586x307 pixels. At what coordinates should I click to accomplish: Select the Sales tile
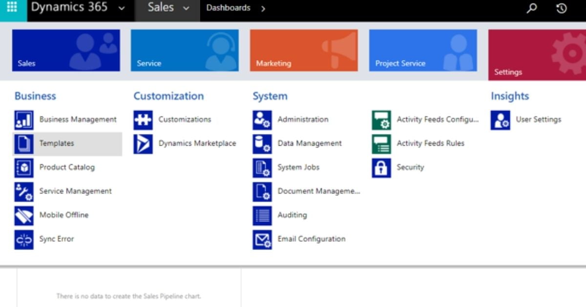click(66, 50)
